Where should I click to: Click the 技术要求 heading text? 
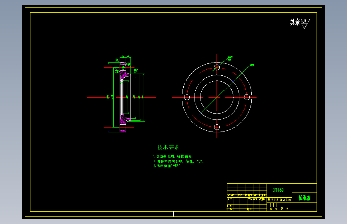click(168, 147)
